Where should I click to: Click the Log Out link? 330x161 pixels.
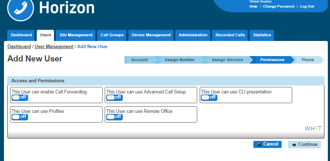(307, 6)
